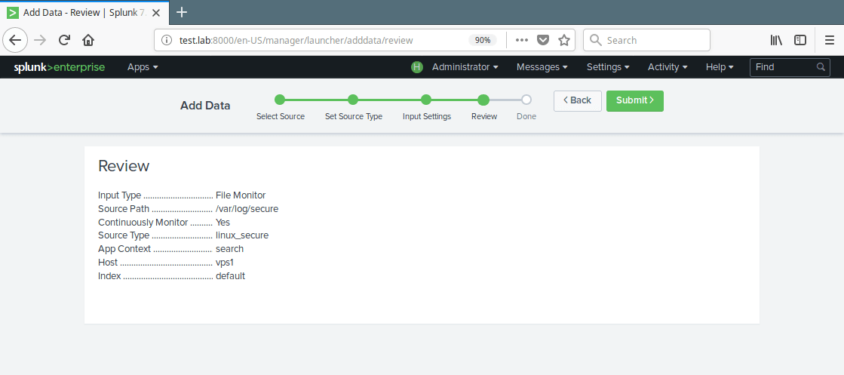Expand the Apps dropdown
844x375 pixels.
143,67
